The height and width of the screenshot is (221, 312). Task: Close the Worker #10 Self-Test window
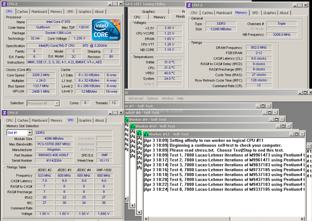(289, 126)
